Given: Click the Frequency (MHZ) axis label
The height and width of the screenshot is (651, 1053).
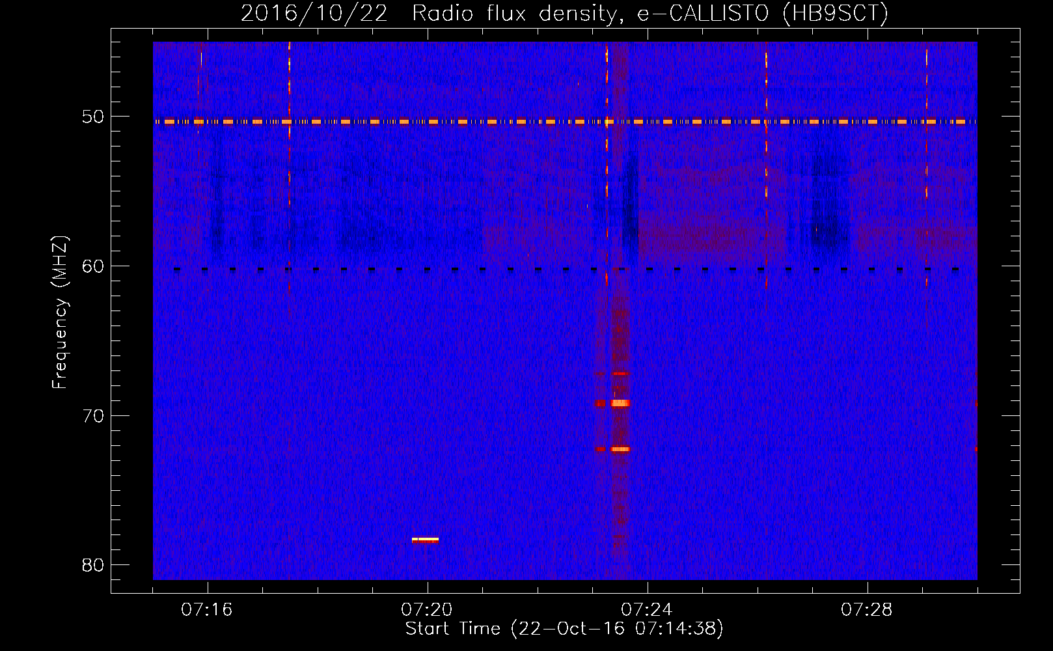Looking at the screenshot, I should click(x=60, y=312).
